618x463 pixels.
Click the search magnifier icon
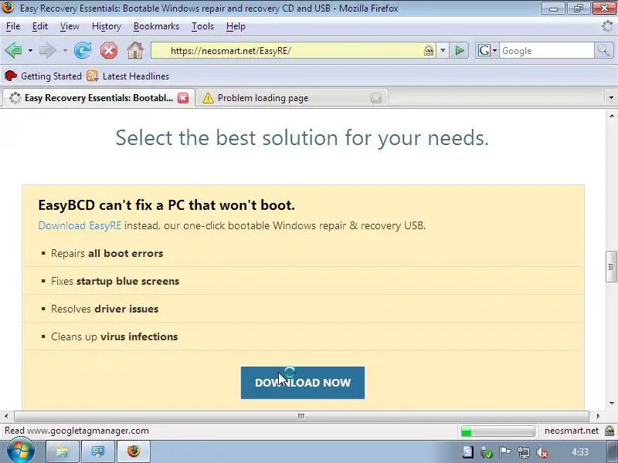pyautogui.click(x=603, y=50)
